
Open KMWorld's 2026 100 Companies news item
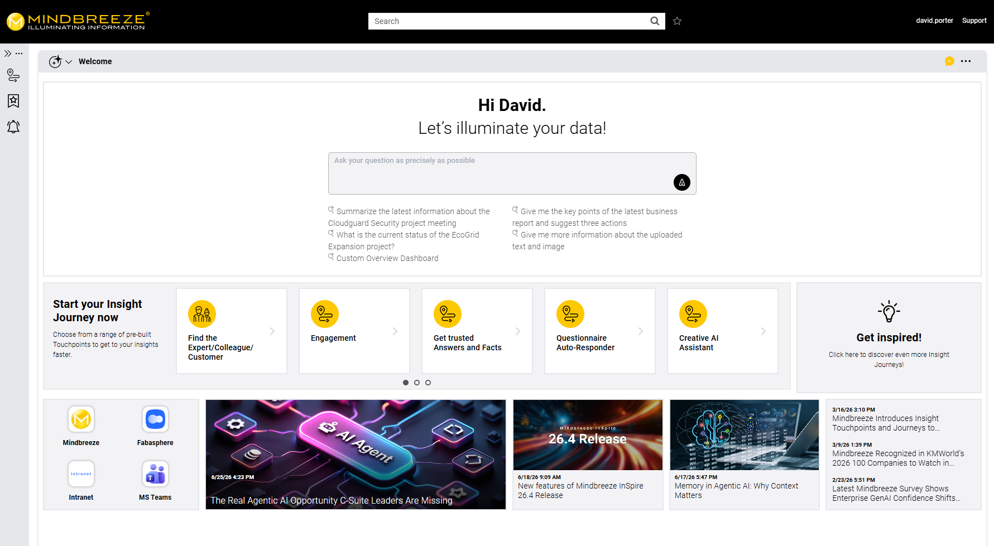pos(898,458)
